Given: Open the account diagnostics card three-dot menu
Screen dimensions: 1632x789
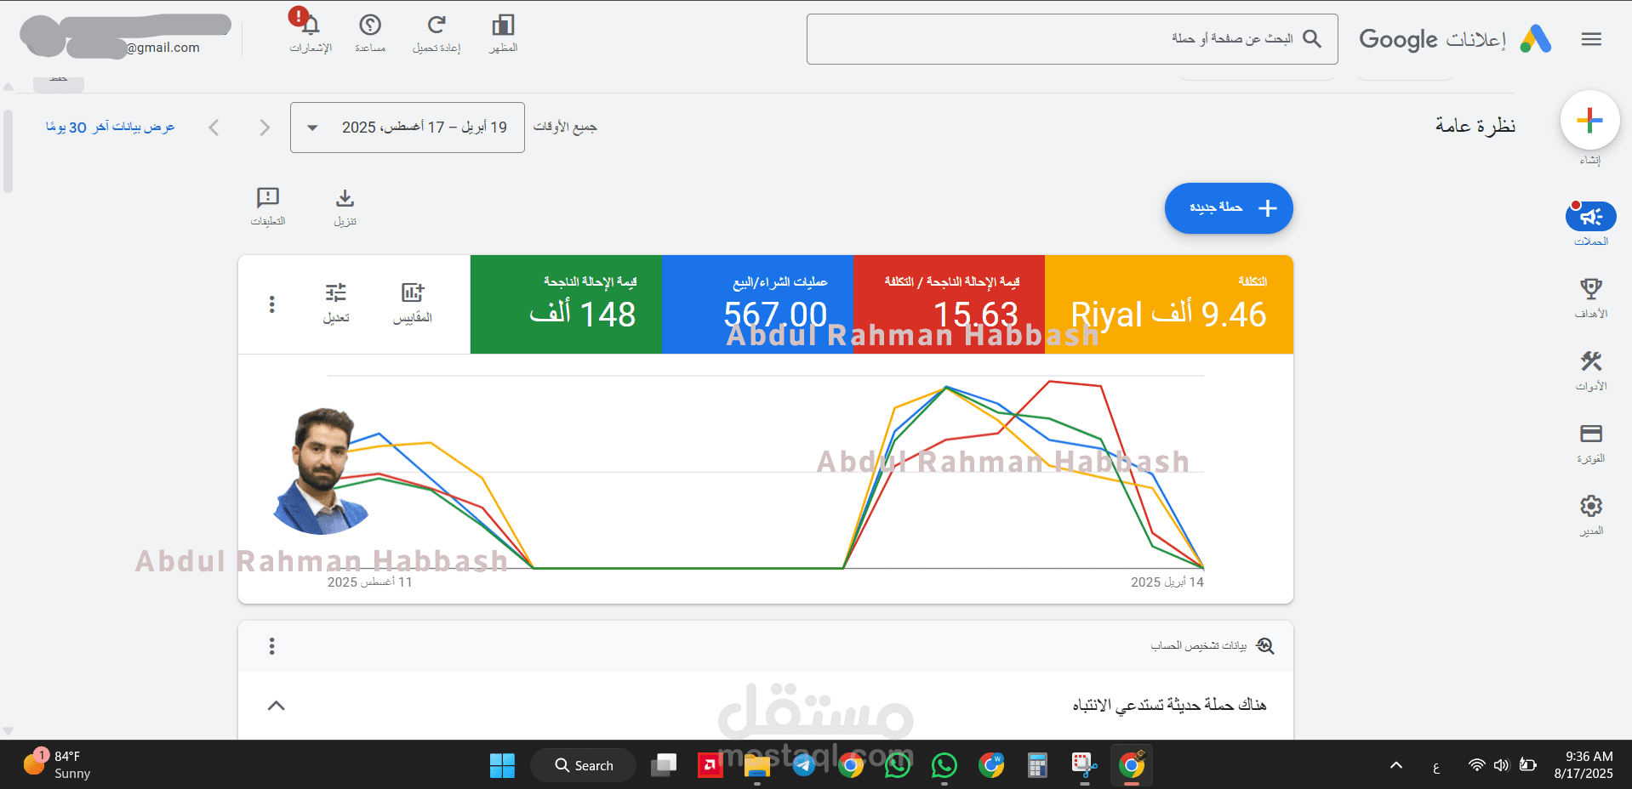Looking at the screenshot, I should pyautogui.click(x=272, y=646).
